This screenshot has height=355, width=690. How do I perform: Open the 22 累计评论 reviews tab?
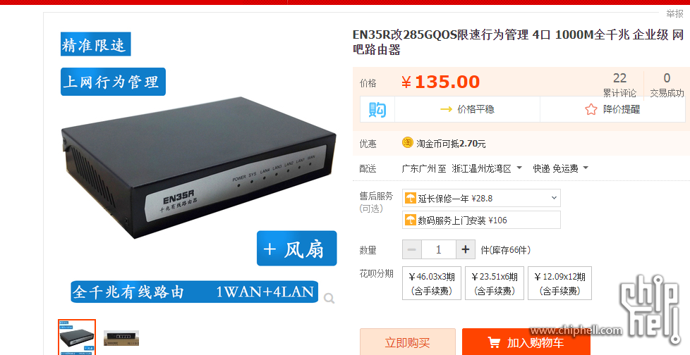619,85
